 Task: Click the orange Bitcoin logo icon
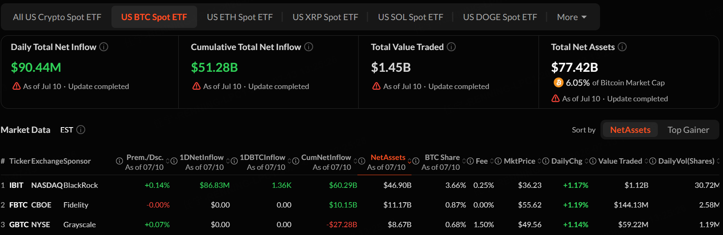558,82
